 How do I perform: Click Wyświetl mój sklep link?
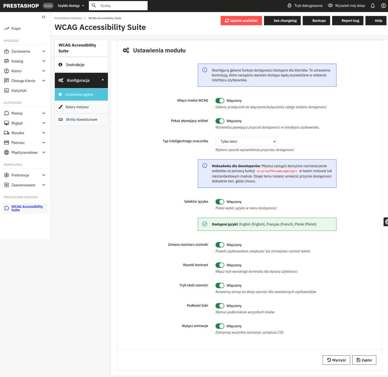(346, 6)
